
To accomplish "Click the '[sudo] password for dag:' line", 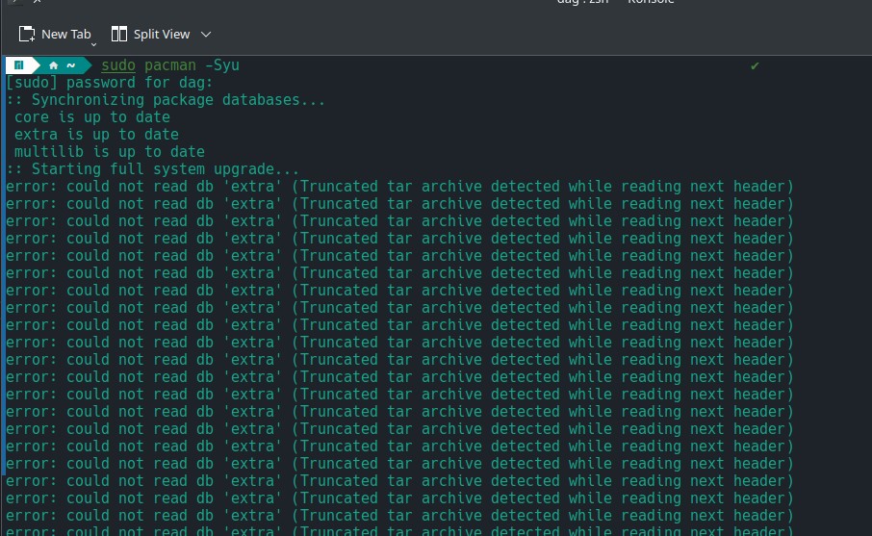I will (x=109, y=83).
